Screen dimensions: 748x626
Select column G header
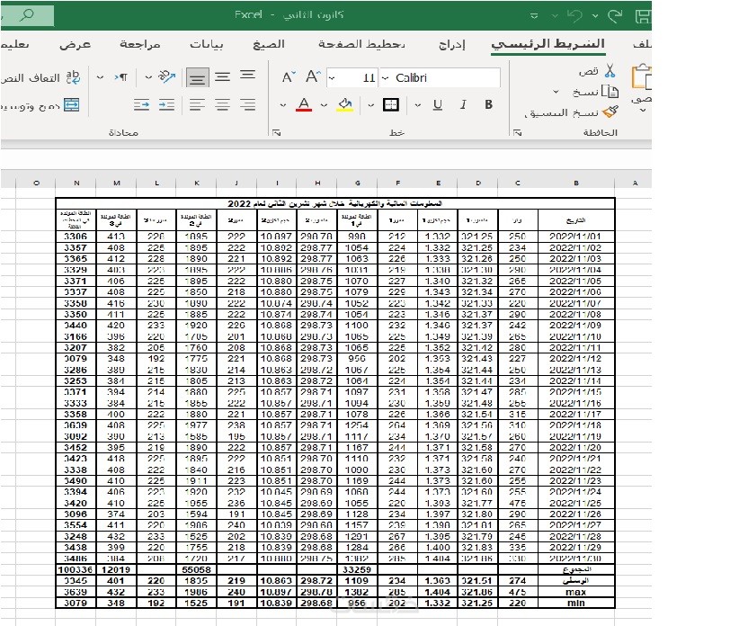[x=357, y=183]
